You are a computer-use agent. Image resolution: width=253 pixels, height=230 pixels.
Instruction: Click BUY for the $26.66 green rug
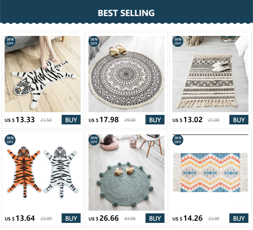click(x=155, y=218)
